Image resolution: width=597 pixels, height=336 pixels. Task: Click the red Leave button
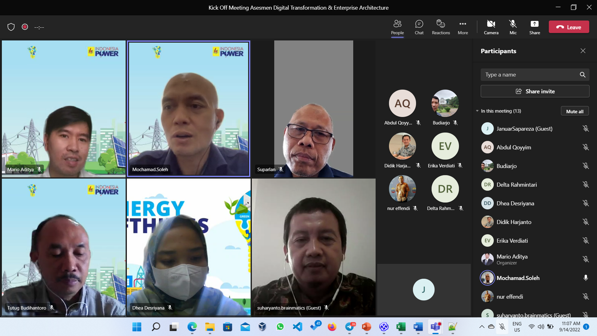pos(569,27)
